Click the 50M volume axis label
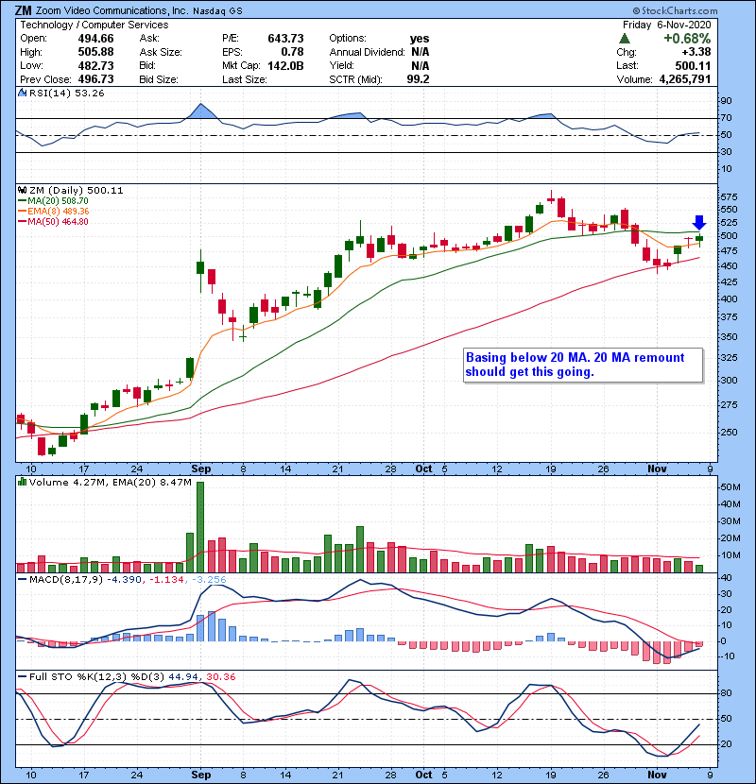Viewport: 756px width, 784px height. pyautogui.click(x=730, y=487)
